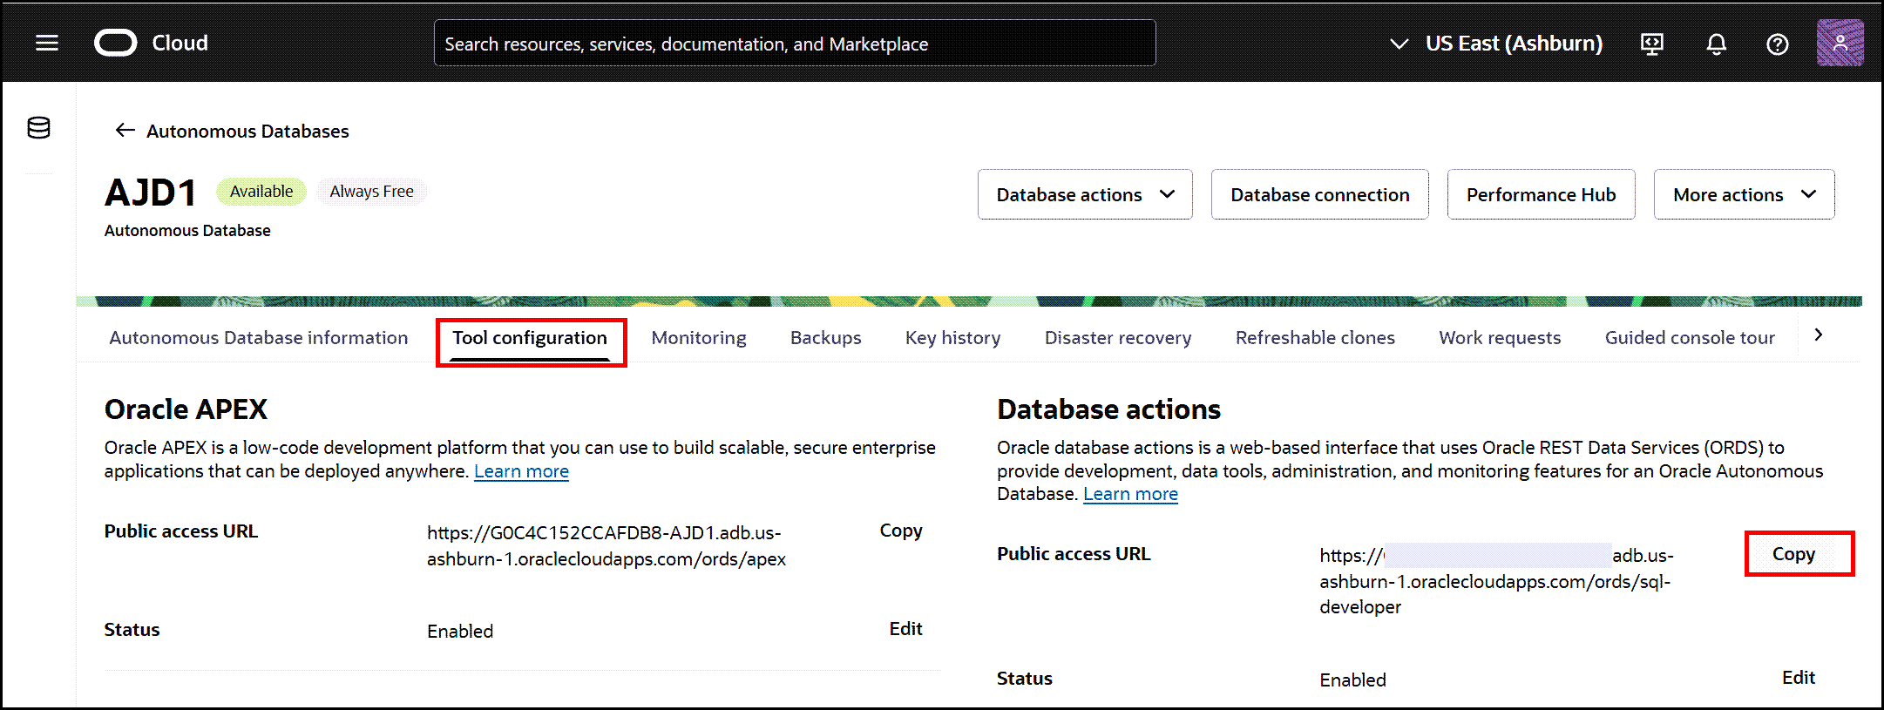Copy the Database actions public access URL
The width and height of the screenshot is (1884, 710).
point(1793,554)
